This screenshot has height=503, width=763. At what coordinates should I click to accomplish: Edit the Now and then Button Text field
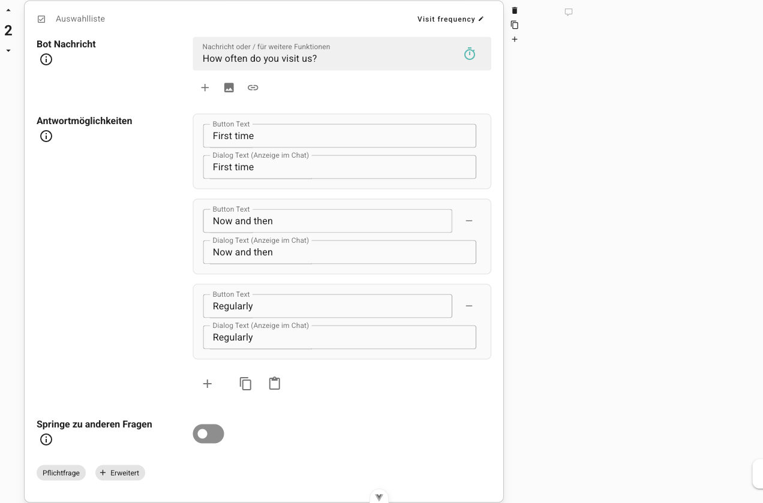(328, 221)
